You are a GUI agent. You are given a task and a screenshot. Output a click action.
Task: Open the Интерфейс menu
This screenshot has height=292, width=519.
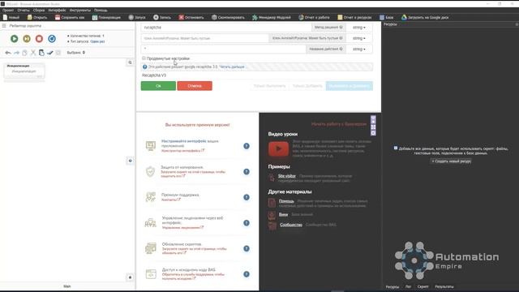tap(57, 11)
